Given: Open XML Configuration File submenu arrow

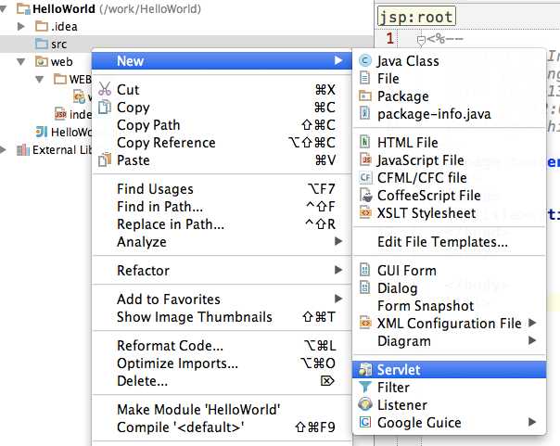Looking at the screenshot, I should pos(532,323).
